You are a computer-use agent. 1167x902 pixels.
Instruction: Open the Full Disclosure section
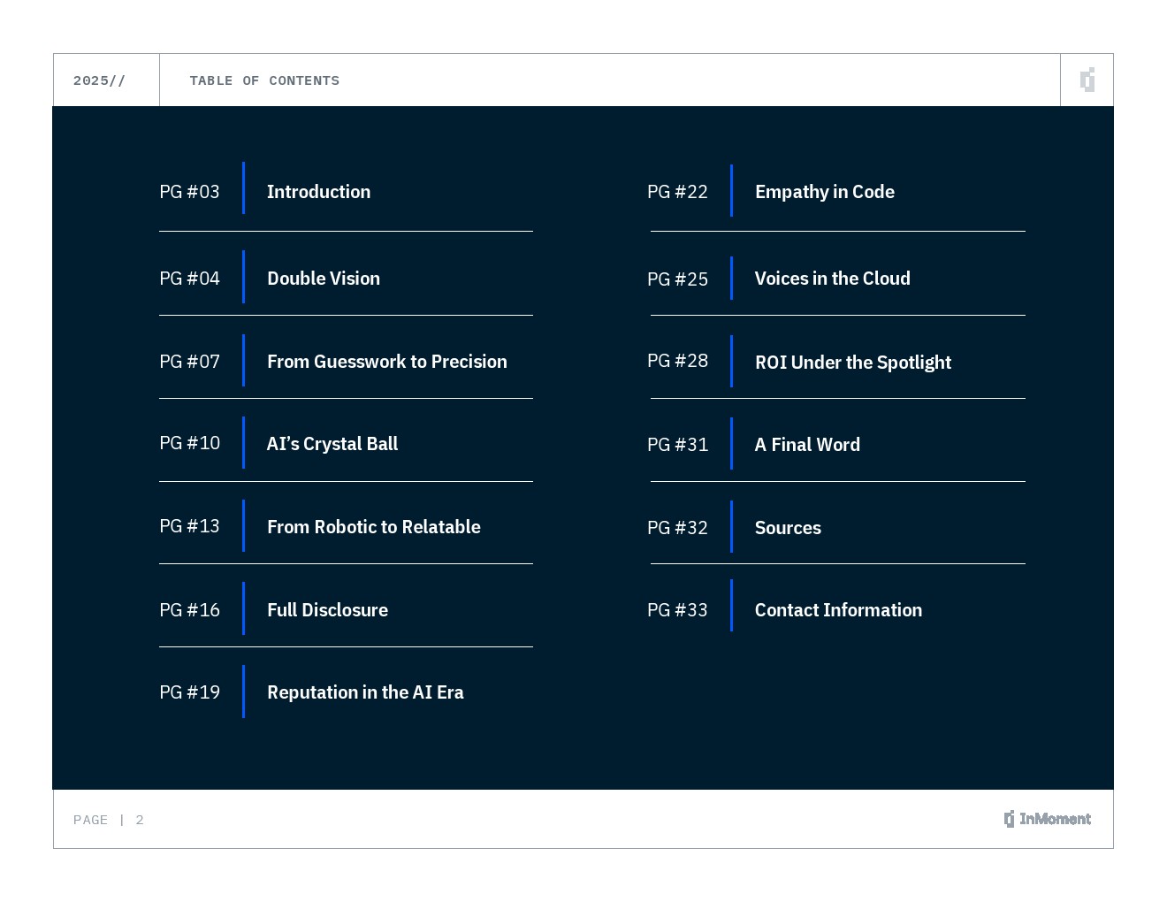tap(327, 610)
